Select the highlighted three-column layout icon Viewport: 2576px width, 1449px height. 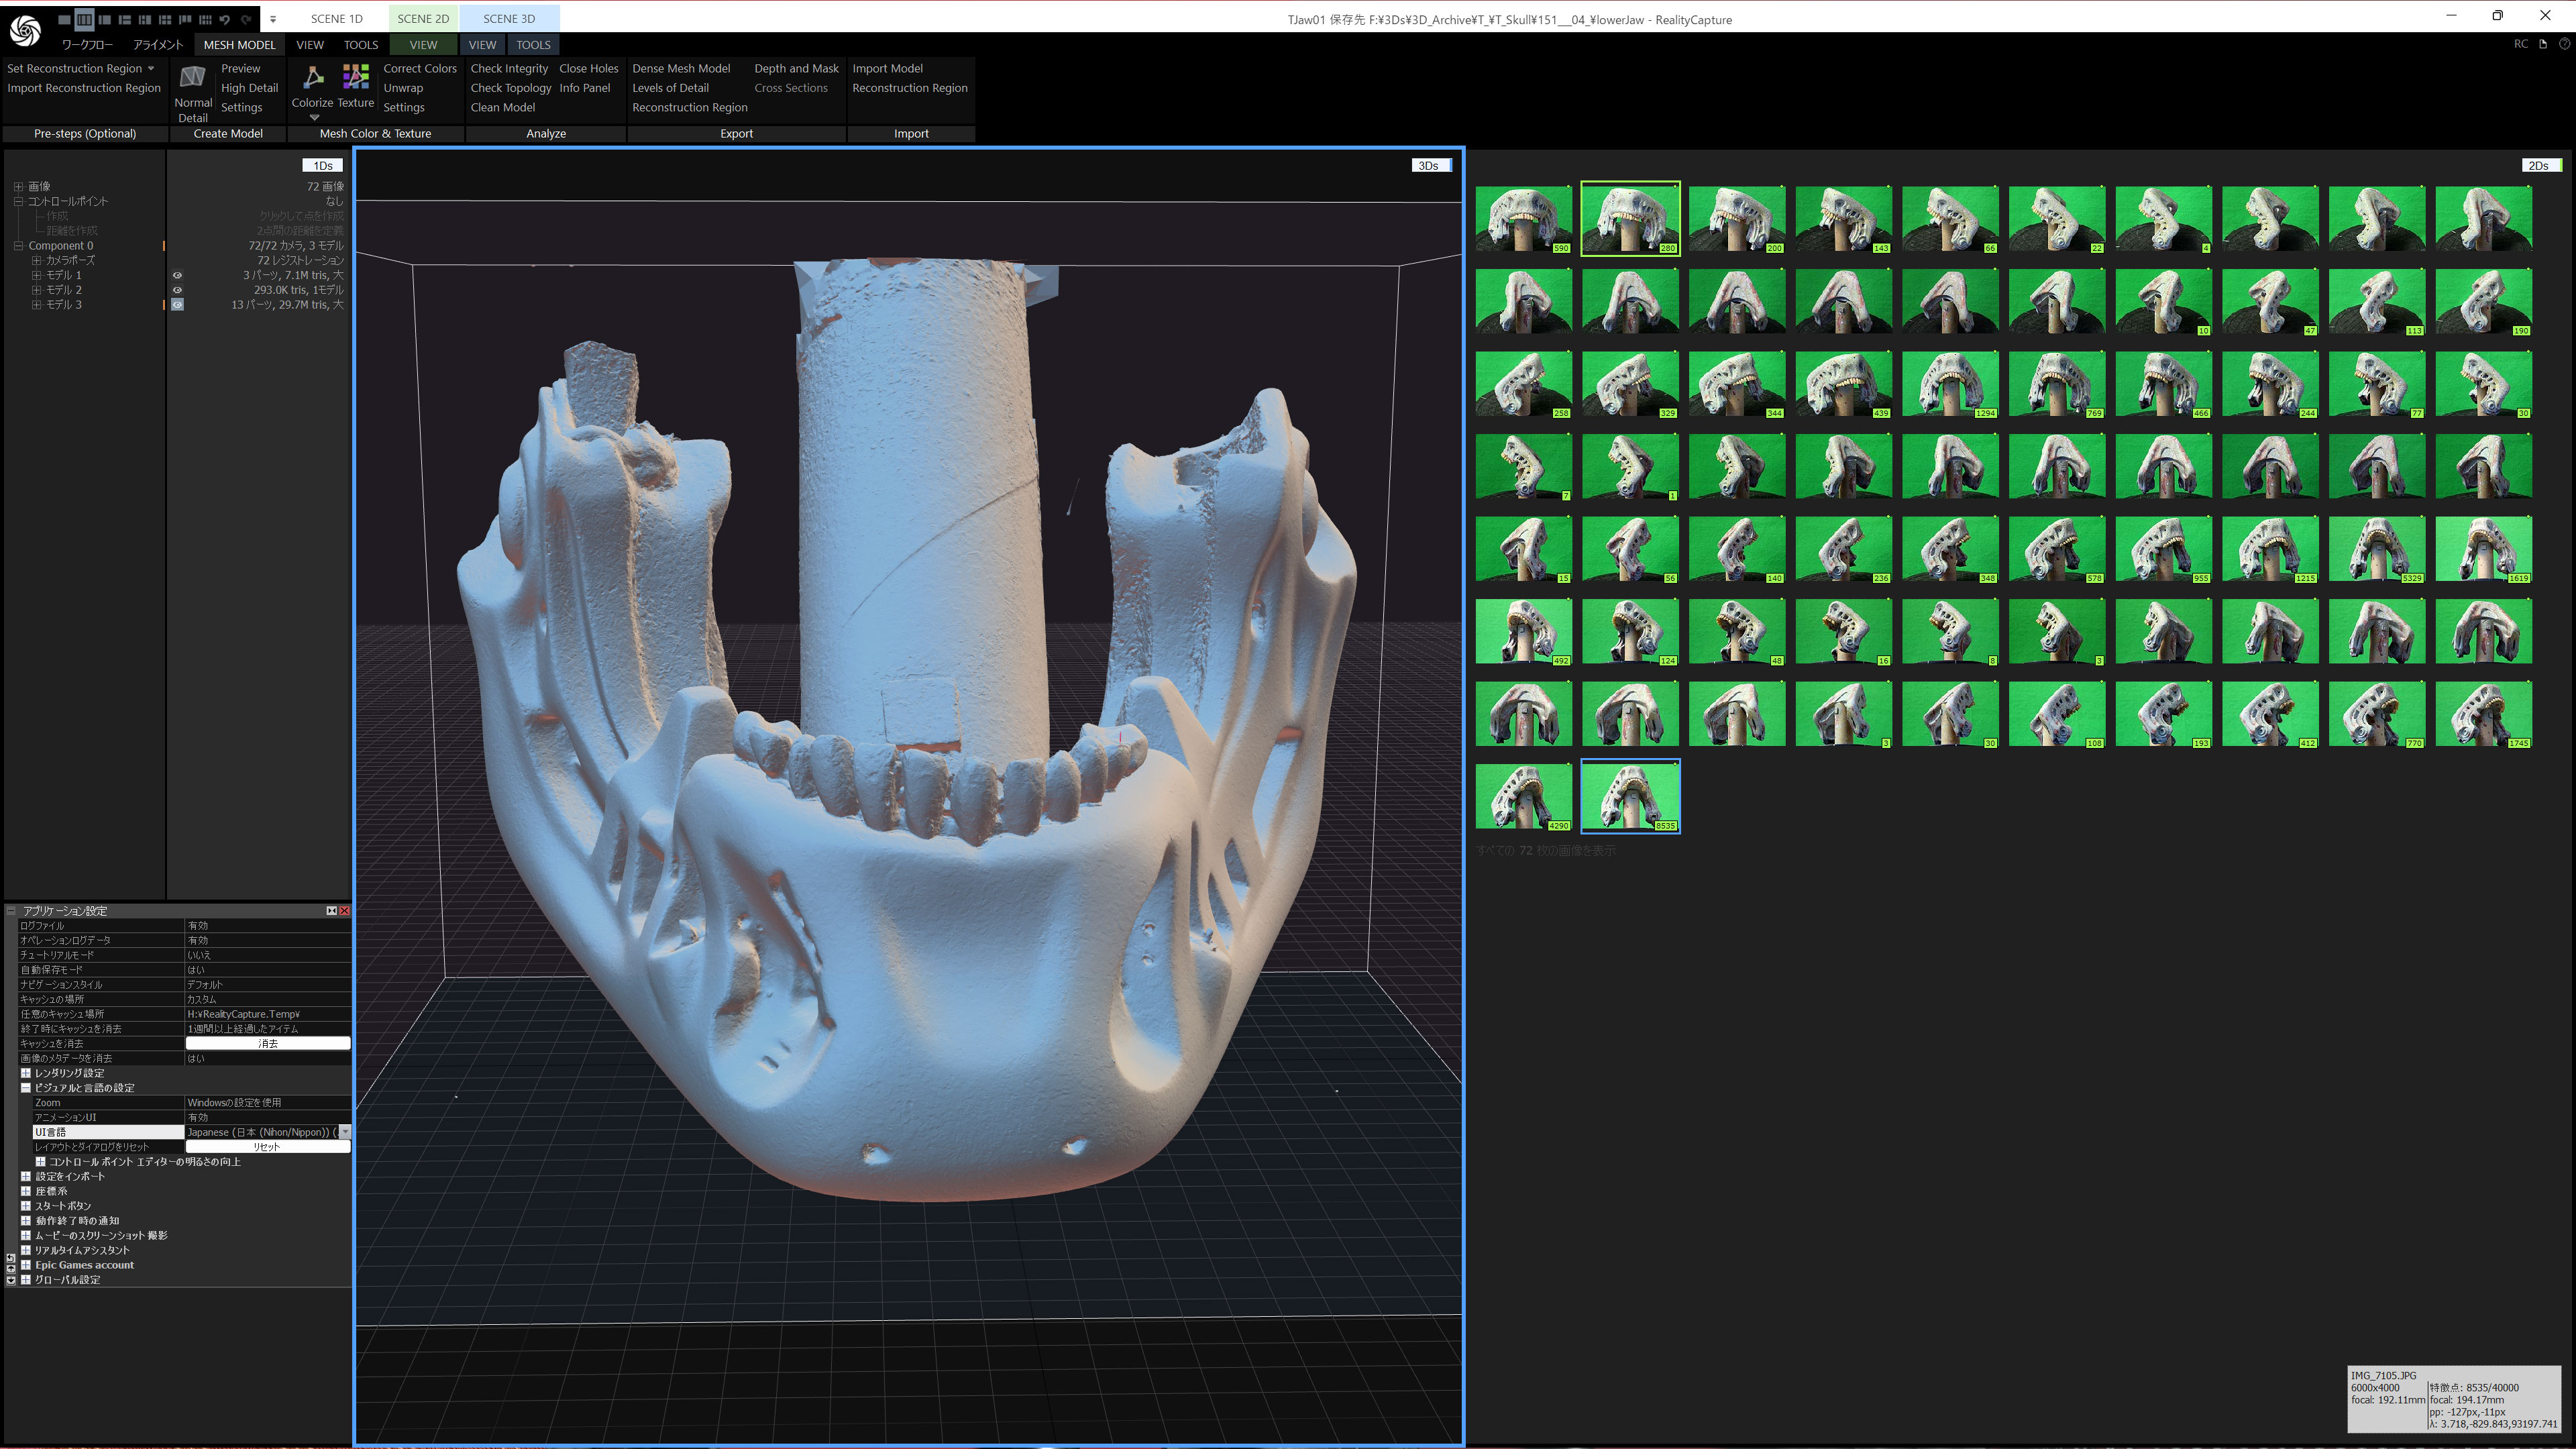(84, 19)
